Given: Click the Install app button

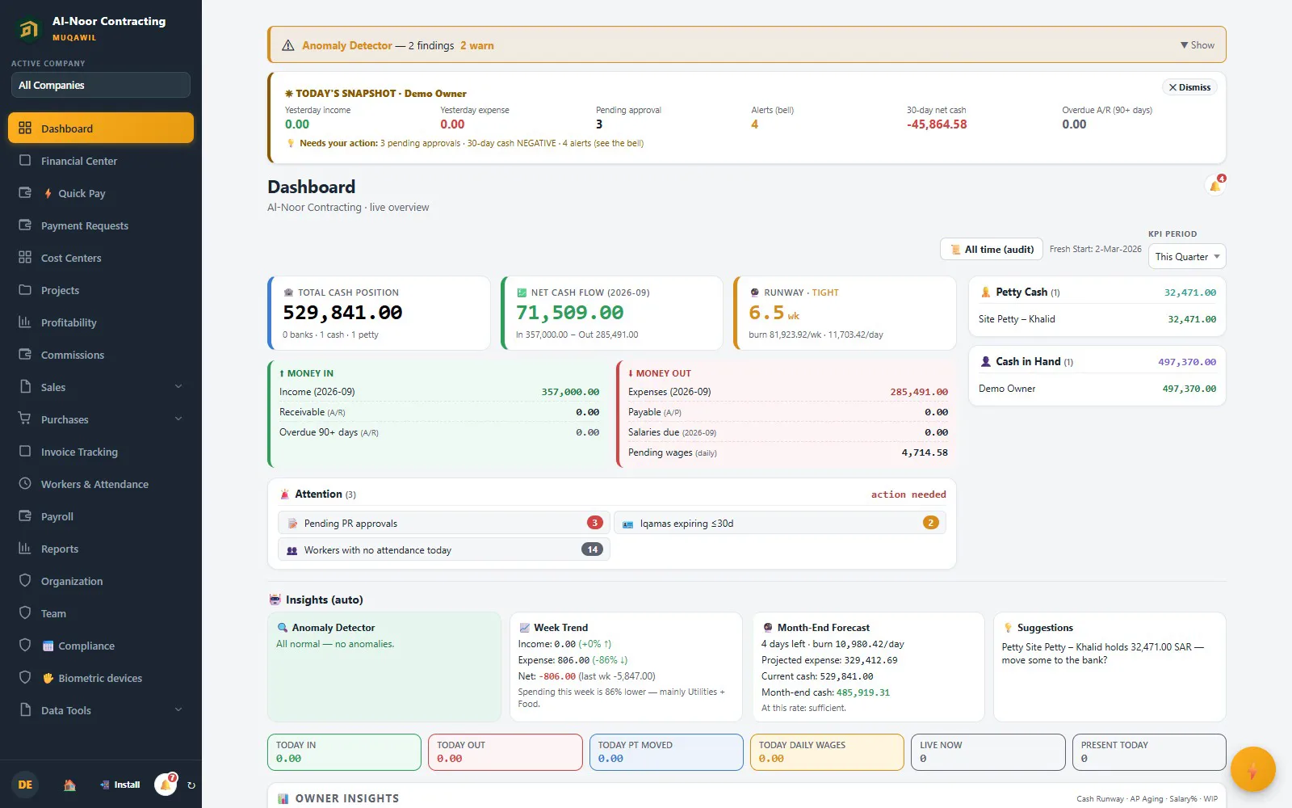Looking at the screenshot, I should coord(120,785).
